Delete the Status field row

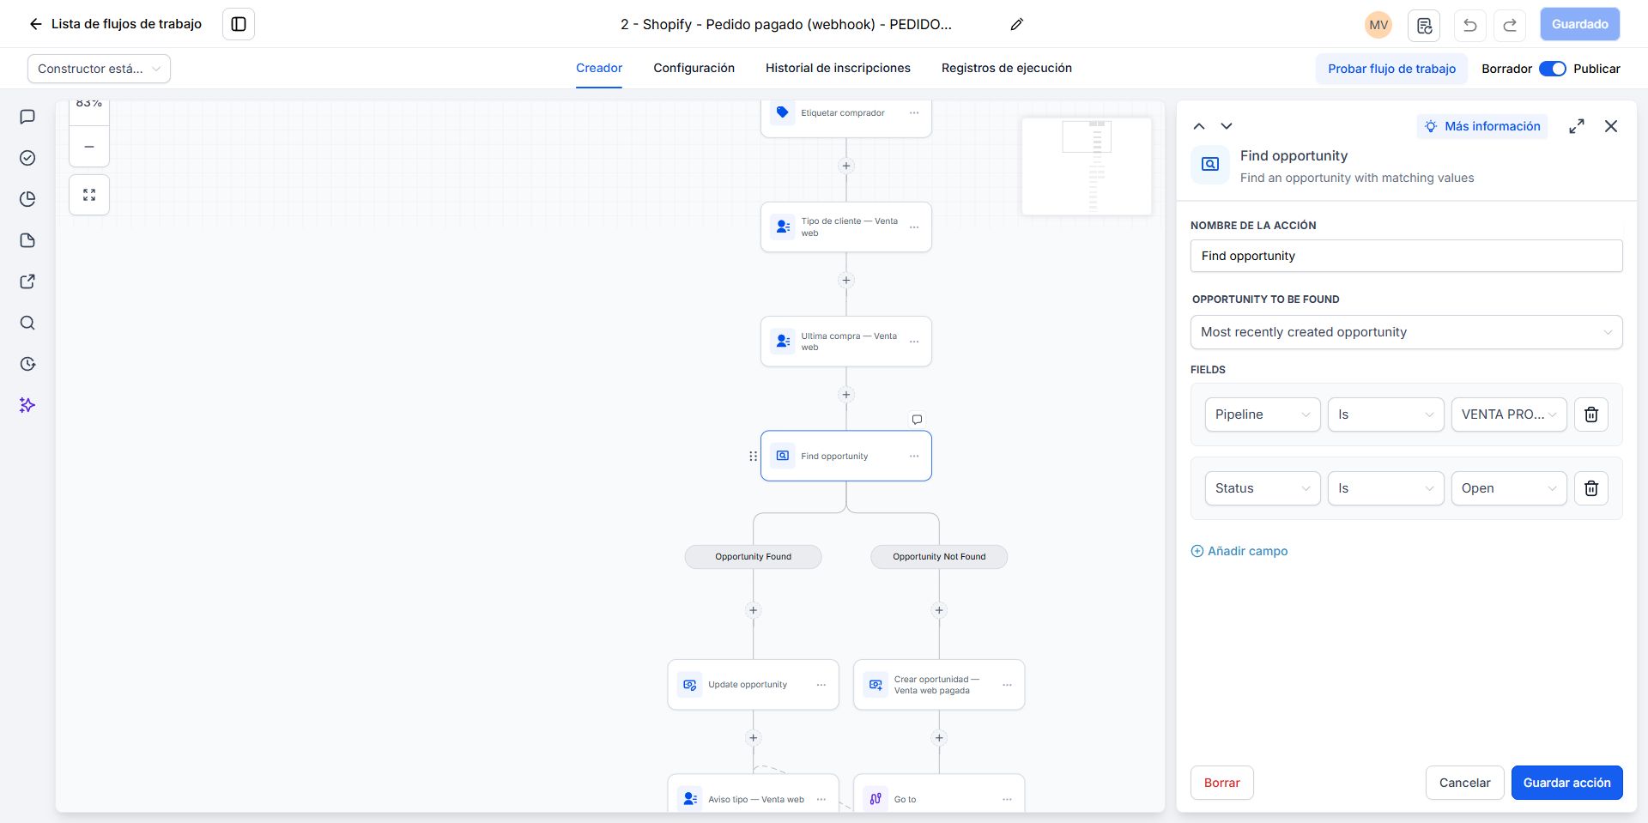pyautogui.click(x=1590, y=488)
